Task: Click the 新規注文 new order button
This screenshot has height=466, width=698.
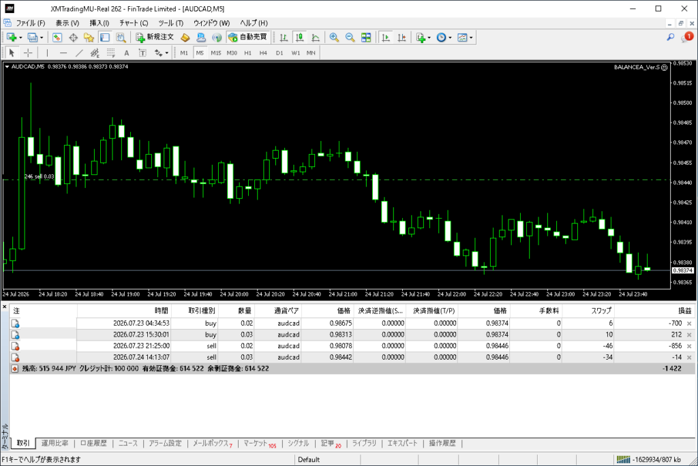Action: (x=155, y=37)
